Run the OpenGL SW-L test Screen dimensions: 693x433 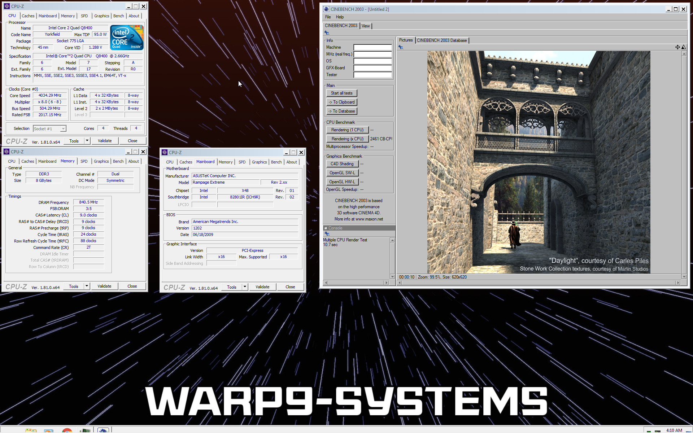tap(342, 173)
